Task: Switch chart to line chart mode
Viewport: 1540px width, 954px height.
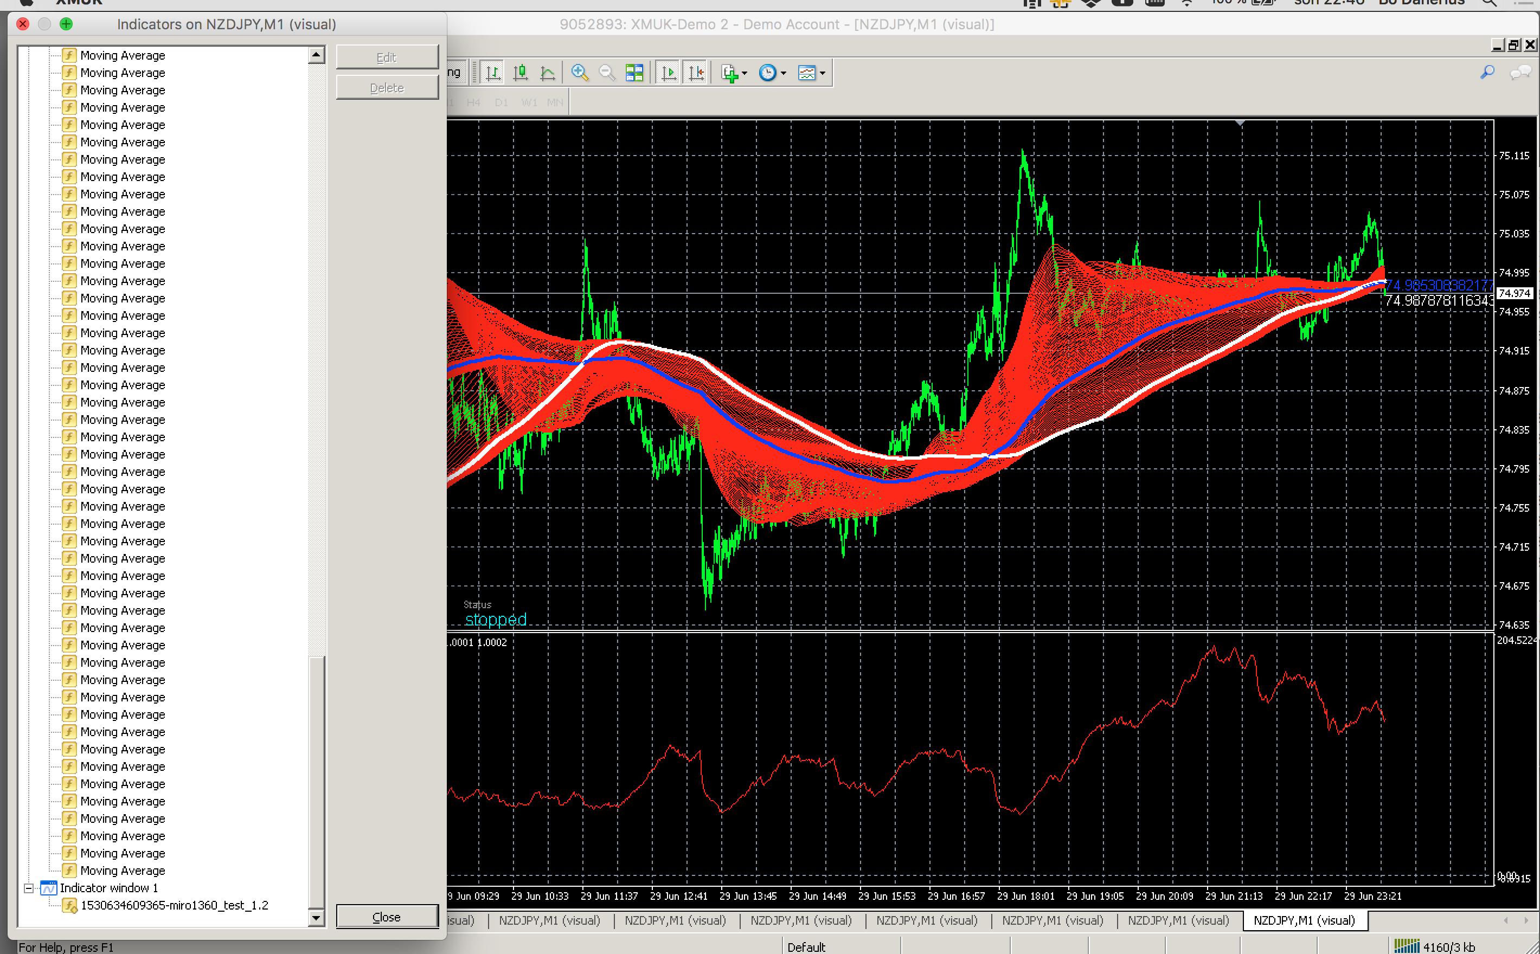Action: [548, 73]
